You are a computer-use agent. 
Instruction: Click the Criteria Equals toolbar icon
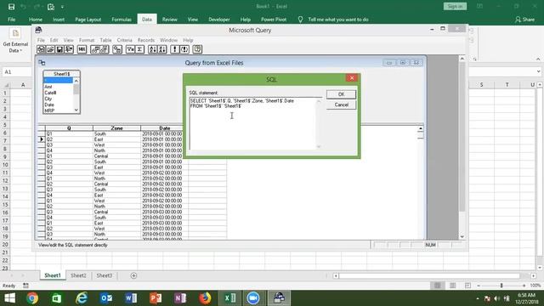(x=130, y=49)
